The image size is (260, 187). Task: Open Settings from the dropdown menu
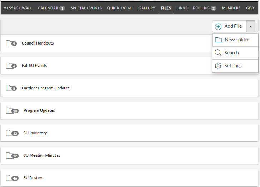[x=235, y=66]
